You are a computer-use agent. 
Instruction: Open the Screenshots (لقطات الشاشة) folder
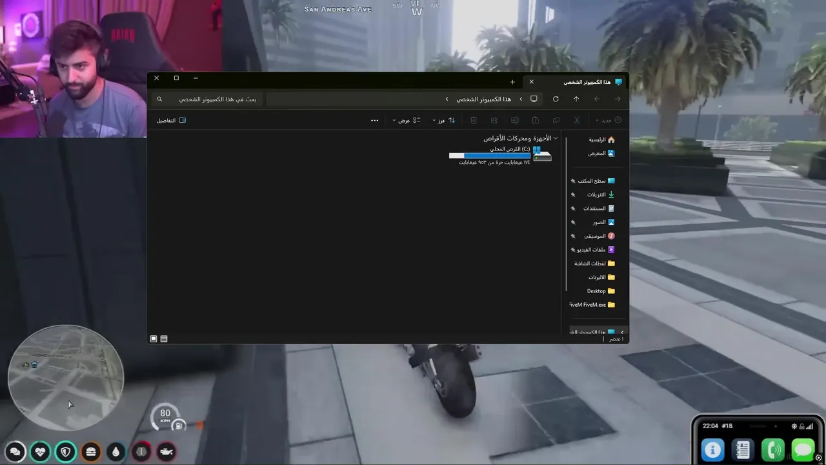click(x=594, y=263)
